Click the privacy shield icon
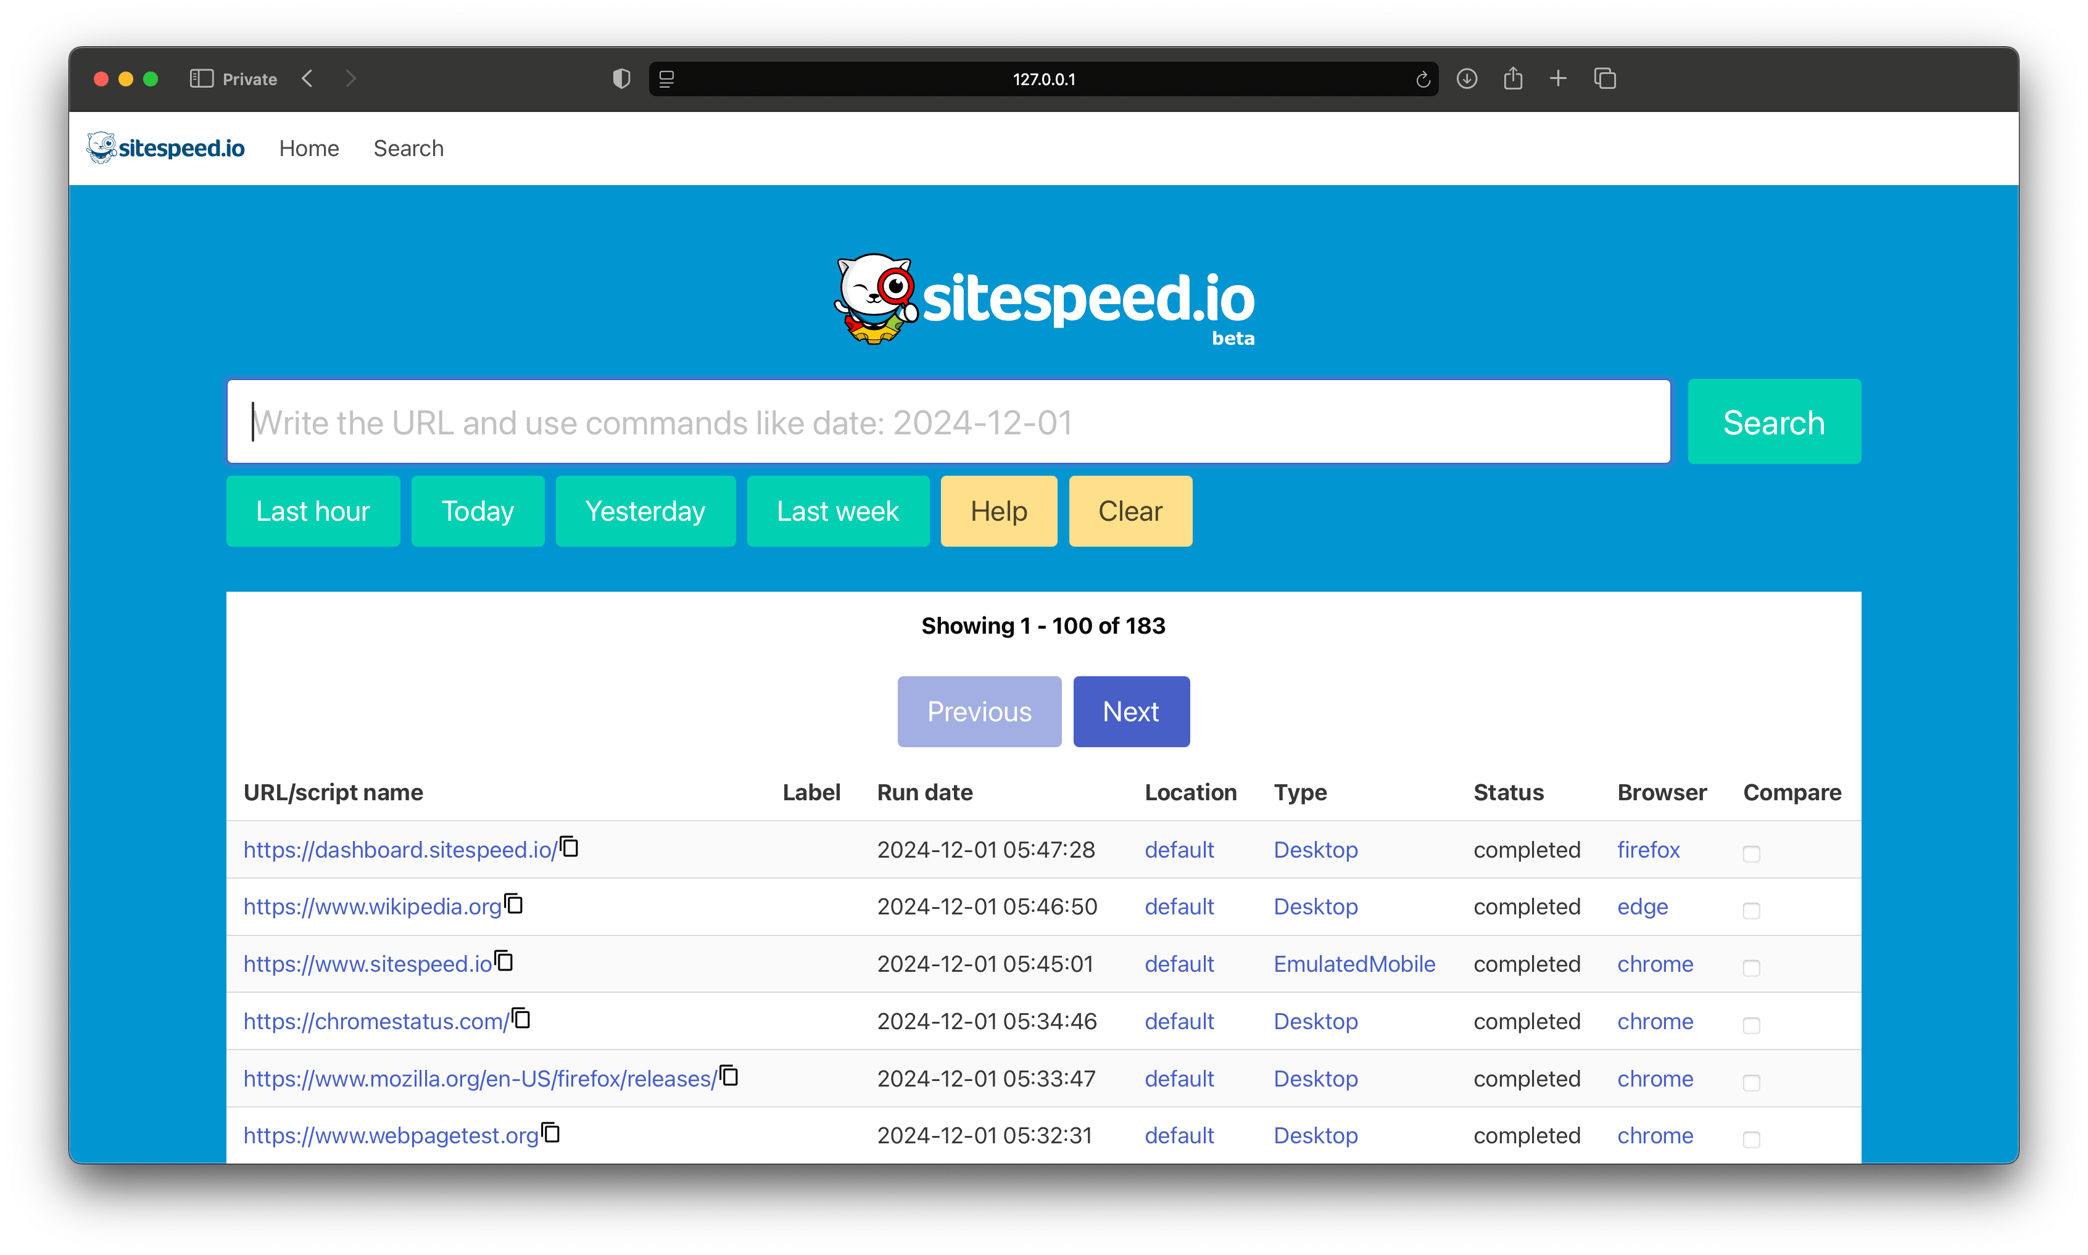 [x=621, y=78]
